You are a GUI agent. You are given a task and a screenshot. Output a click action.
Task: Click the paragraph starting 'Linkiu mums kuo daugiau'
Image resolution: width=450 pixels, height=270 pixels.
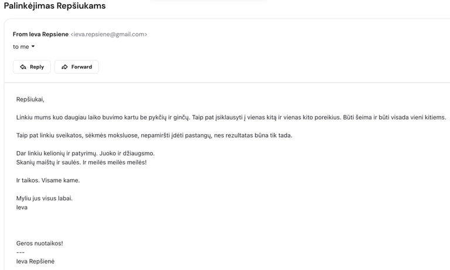click(x=231, y=117)
